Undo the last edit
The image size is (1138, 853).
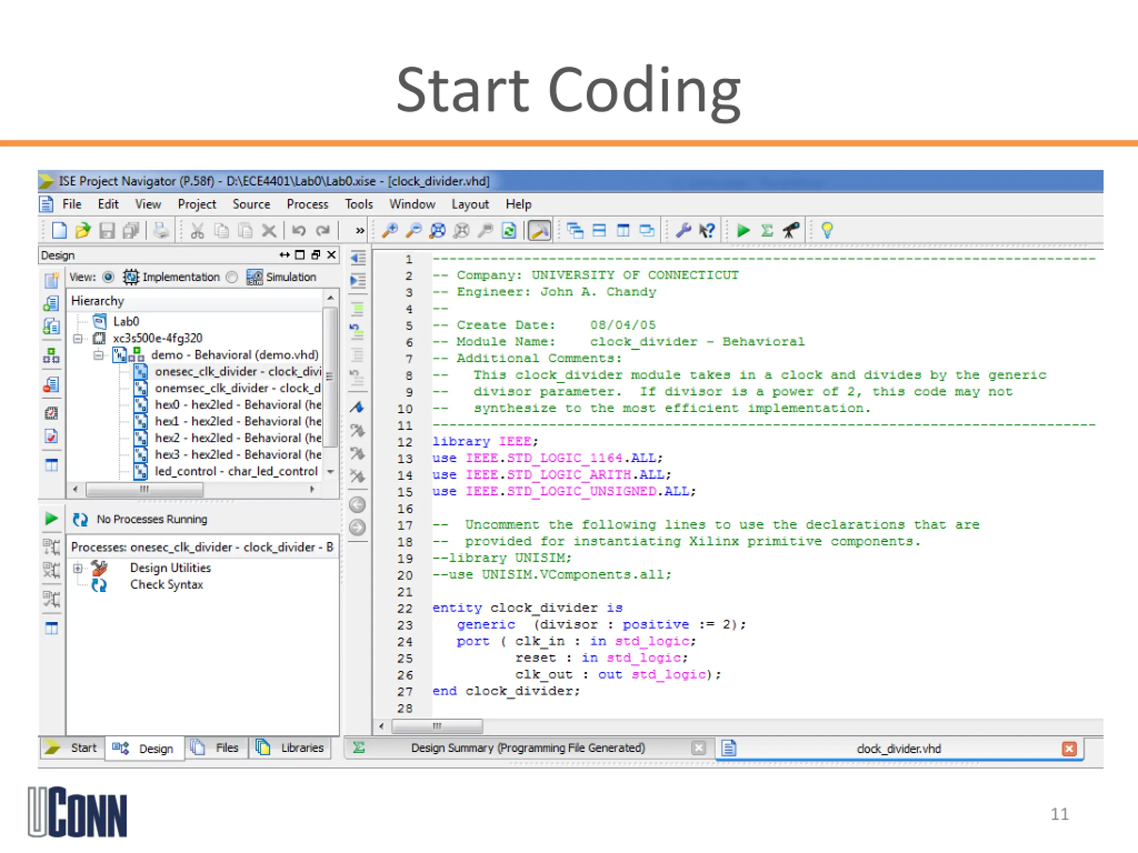pyautogui.click(x=299, y=230)
